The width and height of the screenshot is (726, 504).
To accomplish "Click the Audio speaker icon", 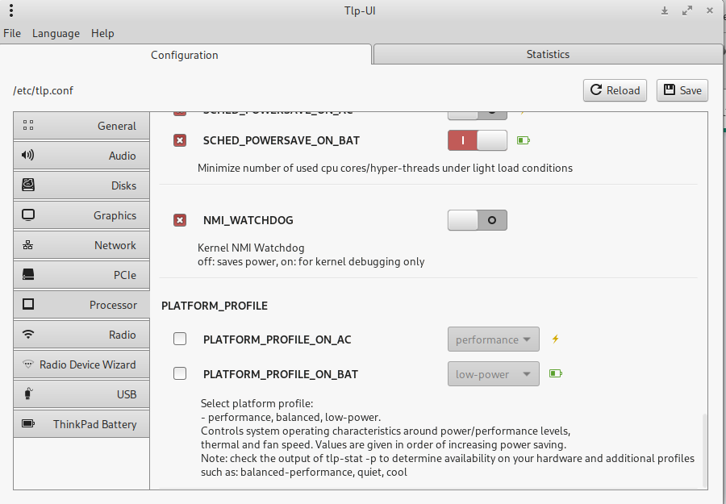I will click(27, 155).
